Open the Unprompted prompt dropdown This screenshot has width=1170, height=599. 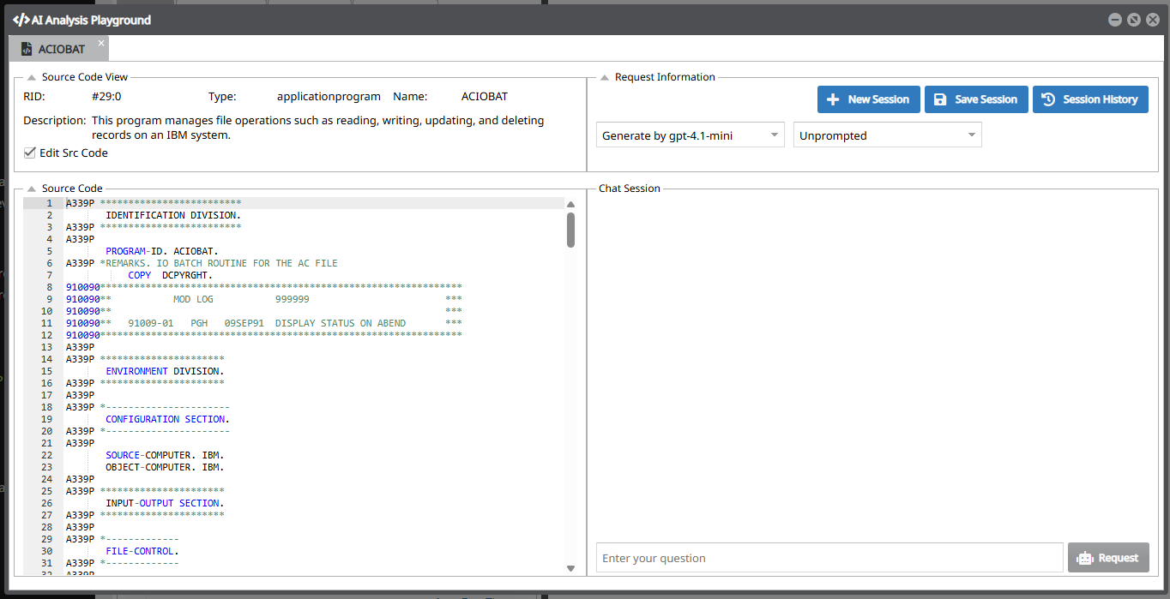tap(887, 135)
